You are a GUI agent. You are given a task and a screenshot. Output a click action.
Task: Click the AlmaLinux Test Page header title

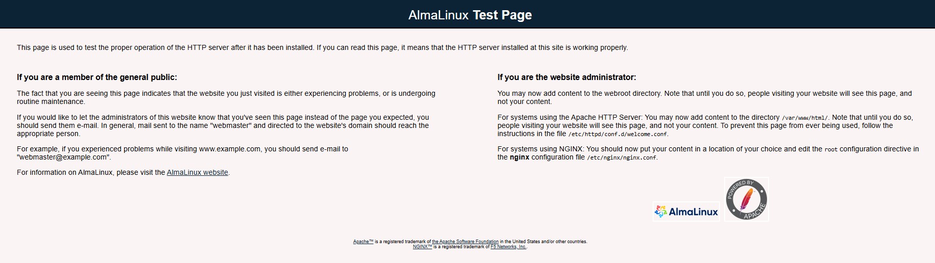470,15
